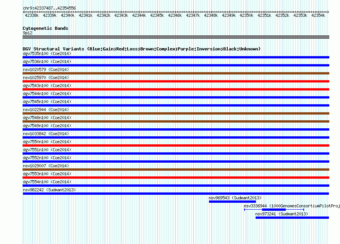Select red bar under dgv7550n100

[x=176, y=145]
